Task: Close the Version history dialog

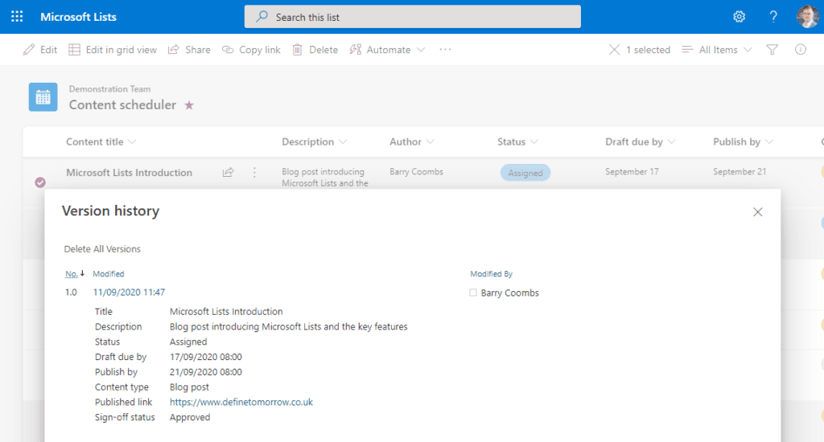Action: 757,212
